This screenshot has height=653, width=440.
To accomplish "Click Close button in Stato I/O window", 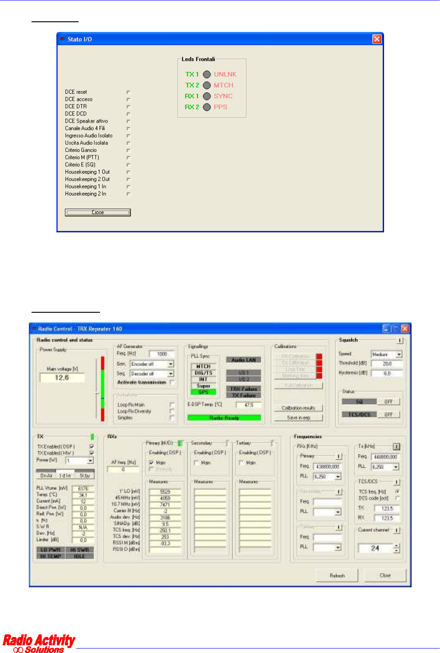I will [x=98, y=212].
